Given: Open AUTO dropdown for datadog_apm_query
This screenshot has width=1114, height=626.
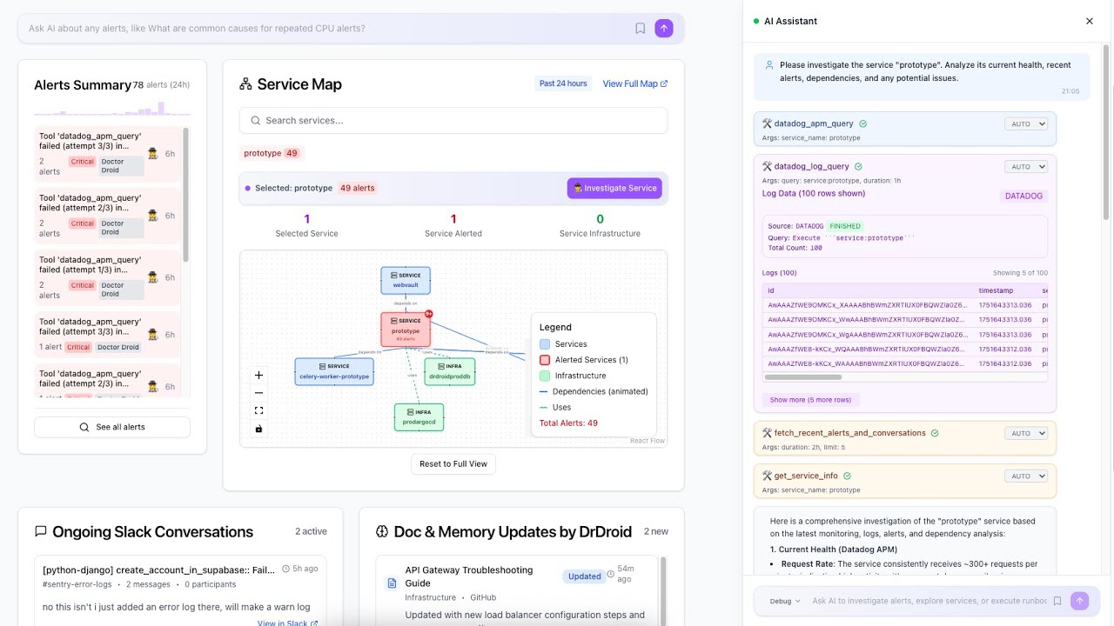Looking at the screenshot, I should [1026, 124].
